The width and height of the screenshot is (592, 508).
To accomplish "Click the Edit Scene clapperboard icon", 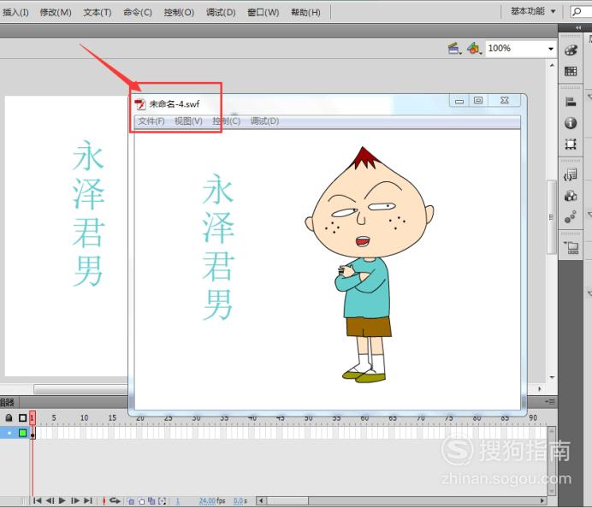I will 453,48.
